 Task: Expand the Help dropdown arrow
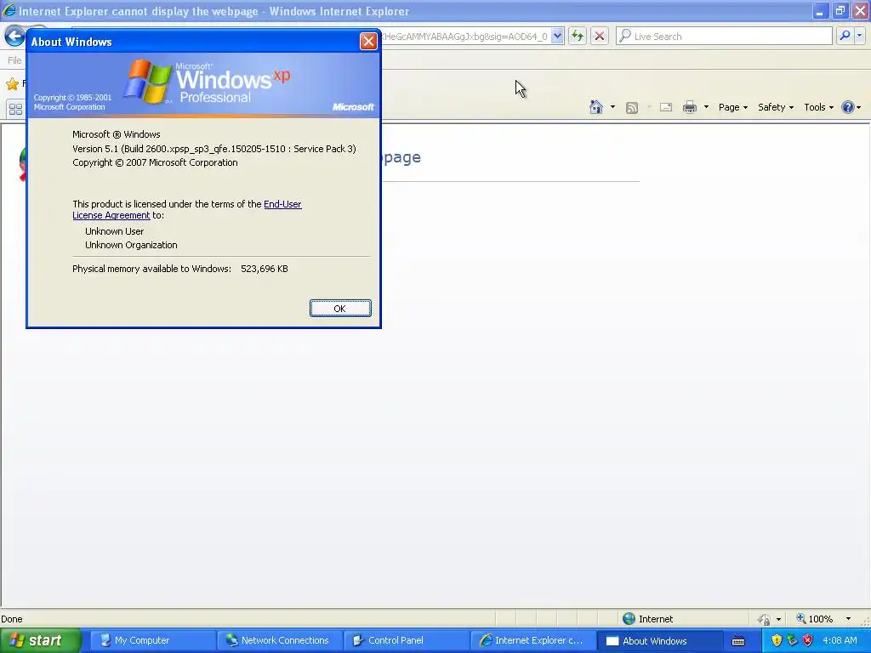point(859,107)
